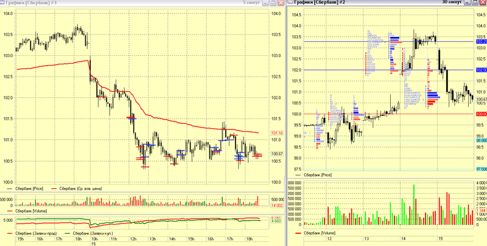Click the red 14 002 volume value label
Screen dimensions: 487x246
tap(277, 205)
